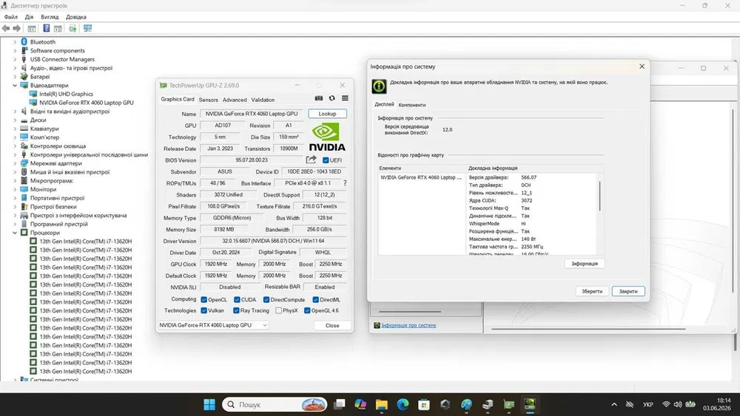Launch Microsoft Edge from the taskbar
Viewport: 740px width, 416px height.
click(403, 404)
